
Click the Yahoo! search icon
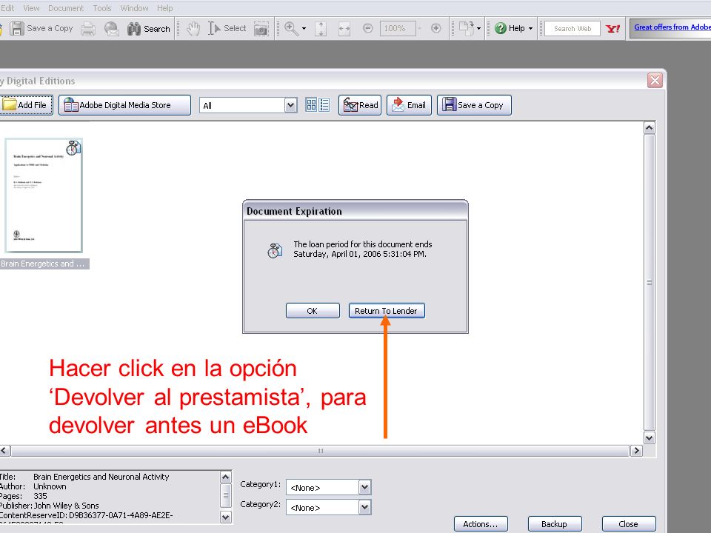[612, 29]
